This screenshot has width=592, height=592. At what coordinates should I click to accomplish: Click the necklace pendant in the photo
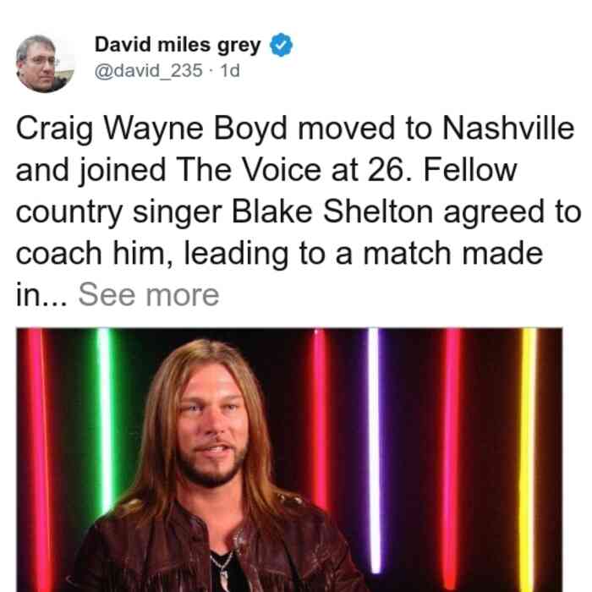click(x=225, y=578)
